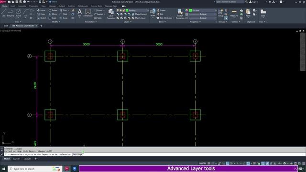Click the Paste clipboard tool

(x=248, y=13)
